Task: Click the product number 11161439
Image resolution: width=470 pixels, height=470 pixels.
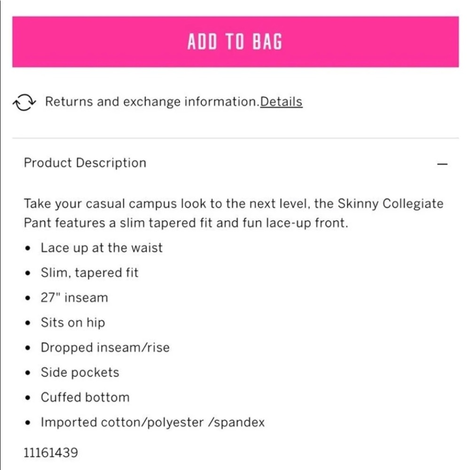Action: pyautogui.click(x=51, y=453)
